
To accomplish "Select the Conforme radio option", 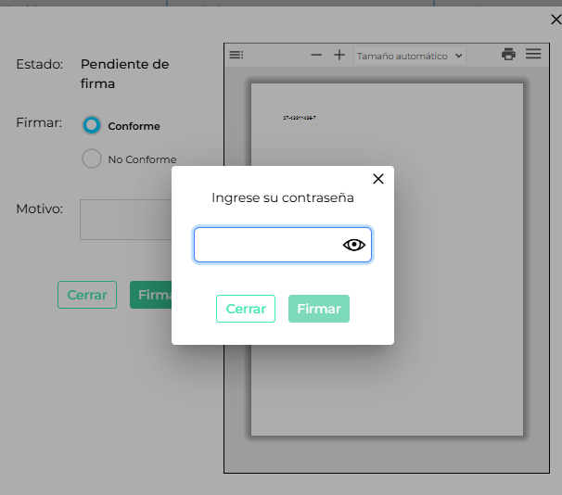I will [92, 125].
